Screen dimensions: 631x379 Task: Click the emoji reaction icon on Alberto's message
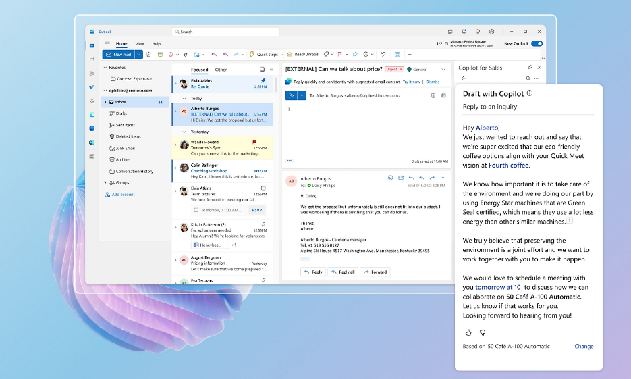pyautogui.click(x=390, y=178)
